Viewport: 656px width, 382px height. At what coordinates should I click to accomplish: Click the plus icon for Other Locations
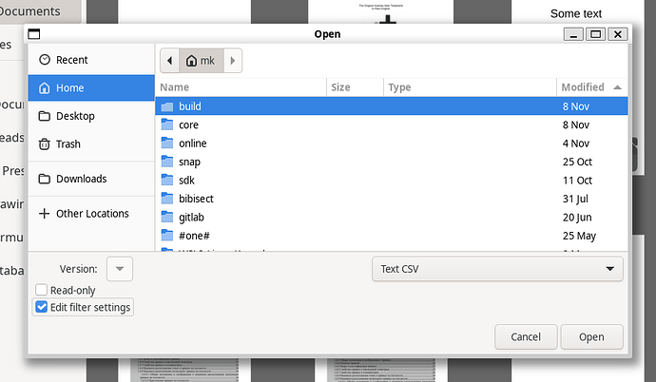44,214
